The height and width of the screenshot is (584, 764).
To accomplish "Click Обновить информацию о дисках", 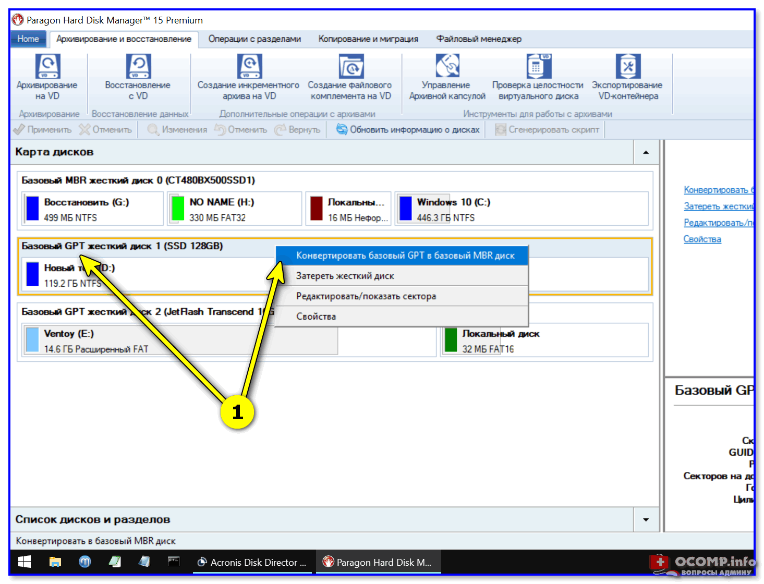I will (408, 129).
